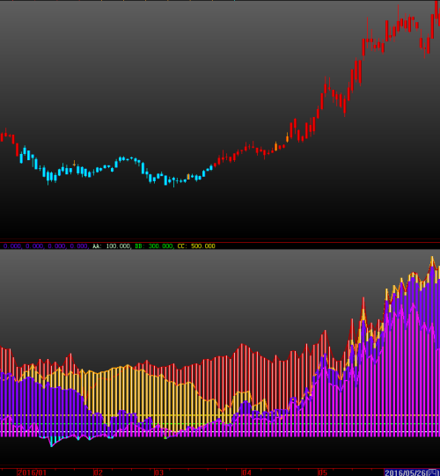Viewport: 440px width, 476px height.
Task: Select the 02 month marker on the time axis
Action: point(98,472)
